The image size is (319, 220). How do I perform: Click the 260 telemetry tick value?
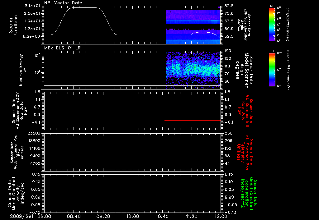pyautogui.click(x=228, y=133)
